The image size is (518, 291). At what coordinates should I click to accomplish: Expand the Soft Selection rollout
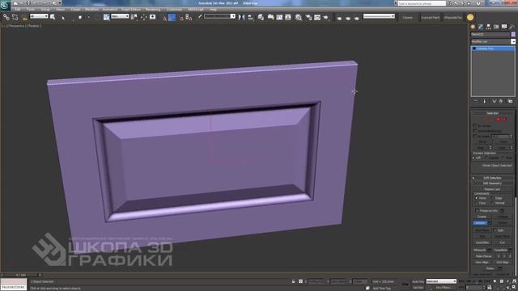point(492,178)
